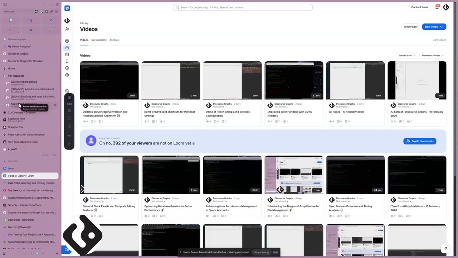Close the Arrow bend translation tab
This screenshot has height=258, width=458.
pos(55,105)
